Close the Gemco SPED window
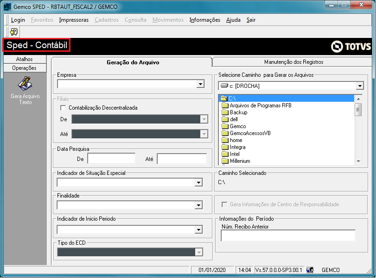The width and height of the screenshot is (376, 278). click(361, 5)
